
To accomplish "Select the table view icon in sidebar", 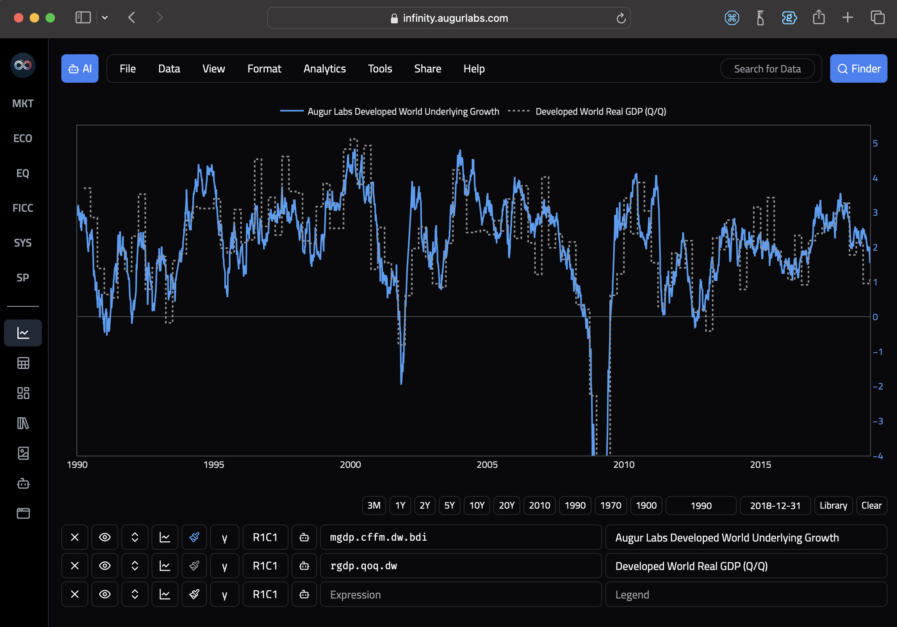I will tap(23, 363).
